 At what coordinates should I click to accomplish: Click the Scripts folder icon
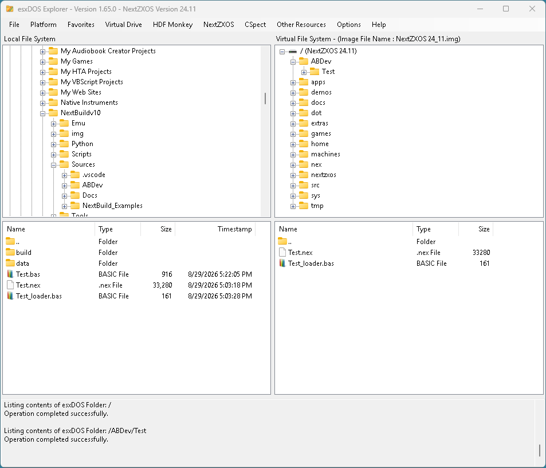click(64, 154)
